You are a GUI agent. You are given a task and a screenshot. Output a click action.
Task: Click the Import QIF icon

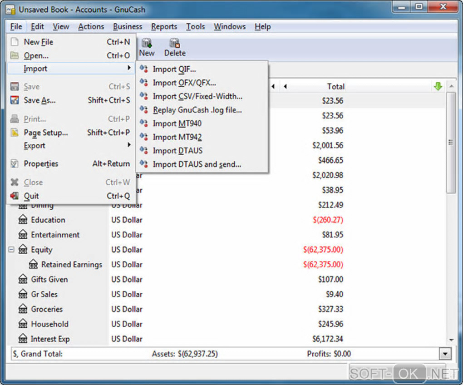click(x=144, y=69)
